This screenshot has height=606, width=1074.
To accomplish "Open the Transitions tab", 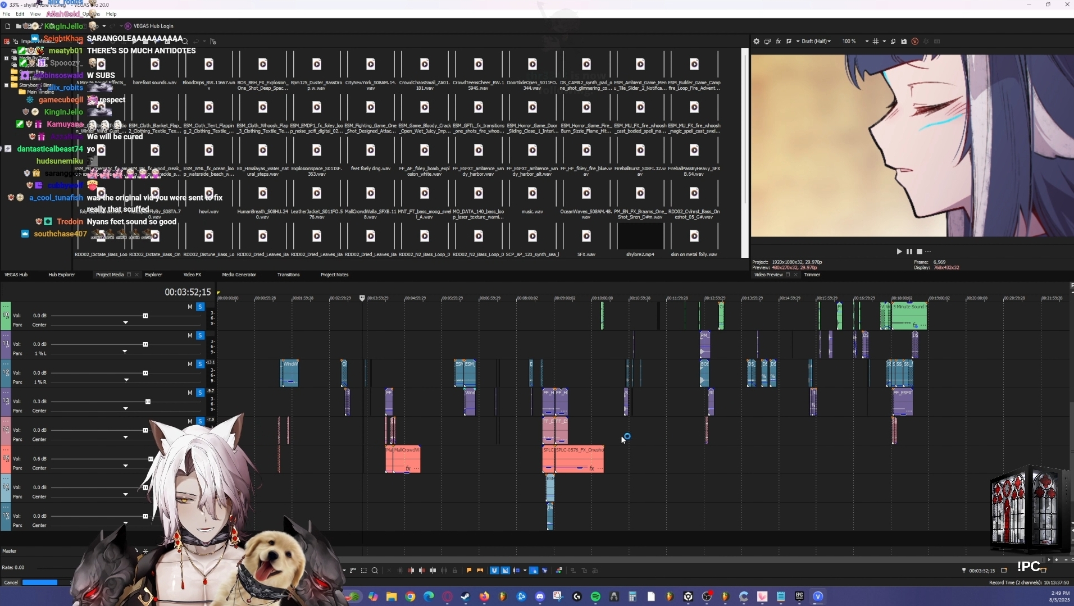I will (288, 275).
